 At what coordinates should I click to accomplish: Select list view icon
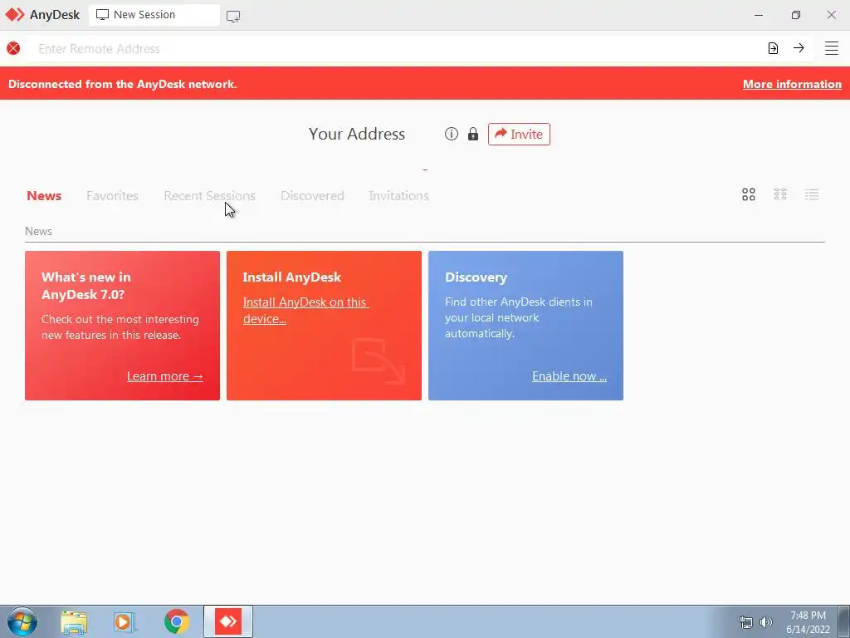coord(812,194)
